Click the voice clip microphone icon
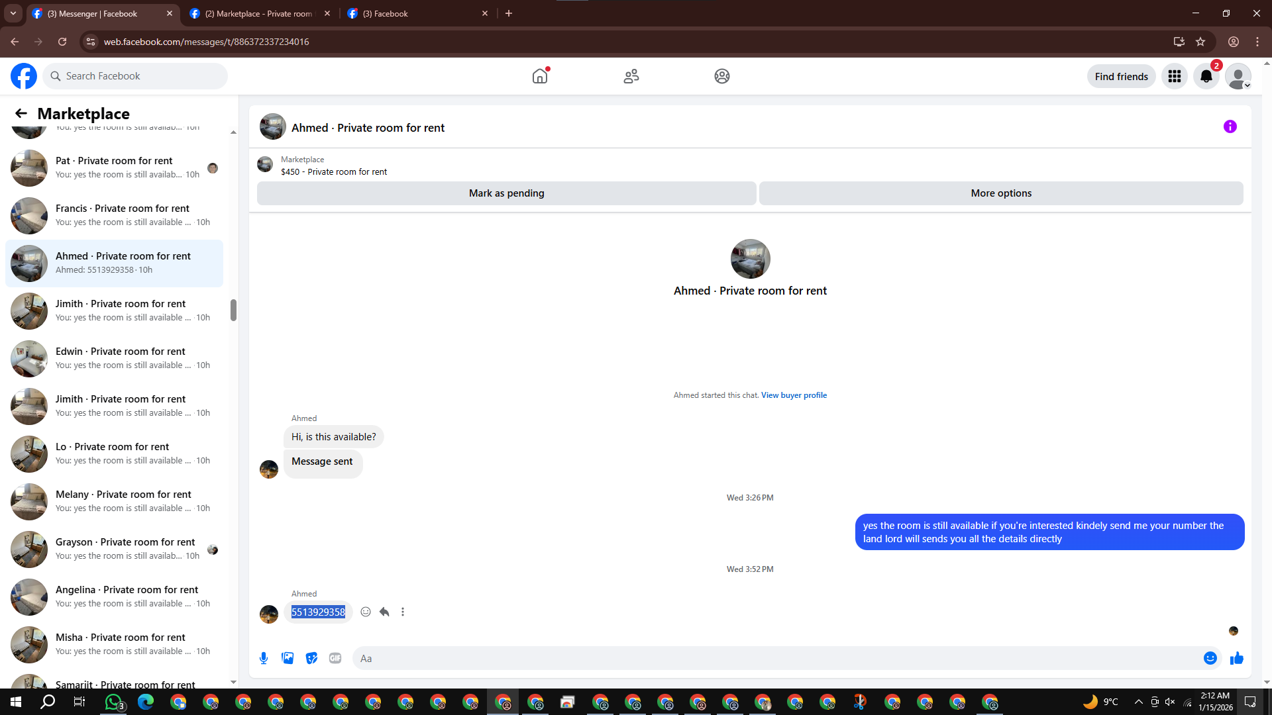Image resolution: width=1272 pixels, height=715 pixels. 264,658
